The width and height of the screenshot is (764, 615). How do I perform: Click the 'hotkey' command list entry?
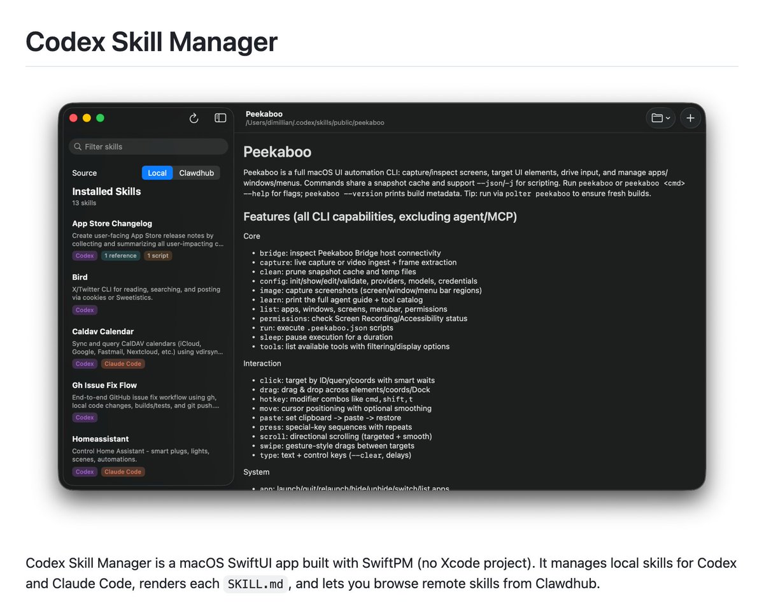tap(336, 399)
